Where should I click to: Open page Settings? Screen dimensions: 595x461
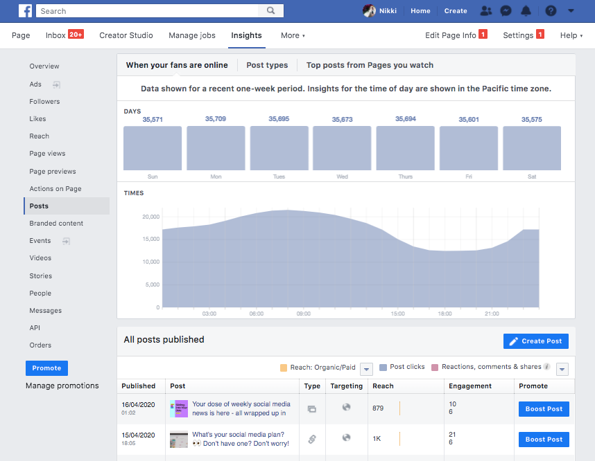coord(518,35)
